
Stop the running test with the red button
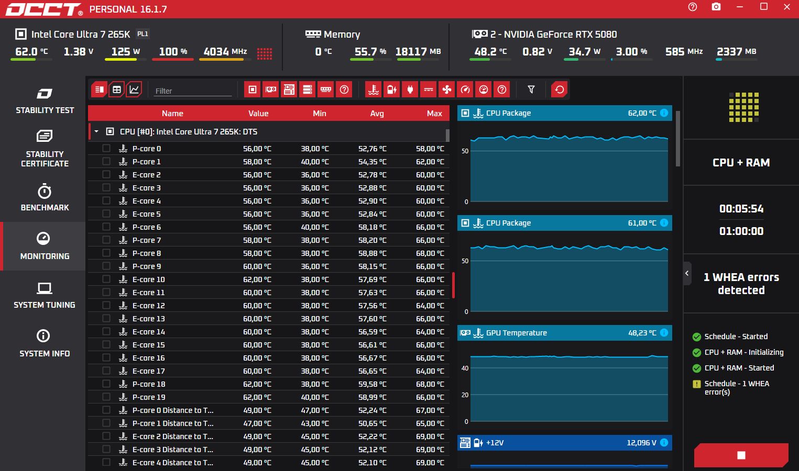[x=741, y=455]
